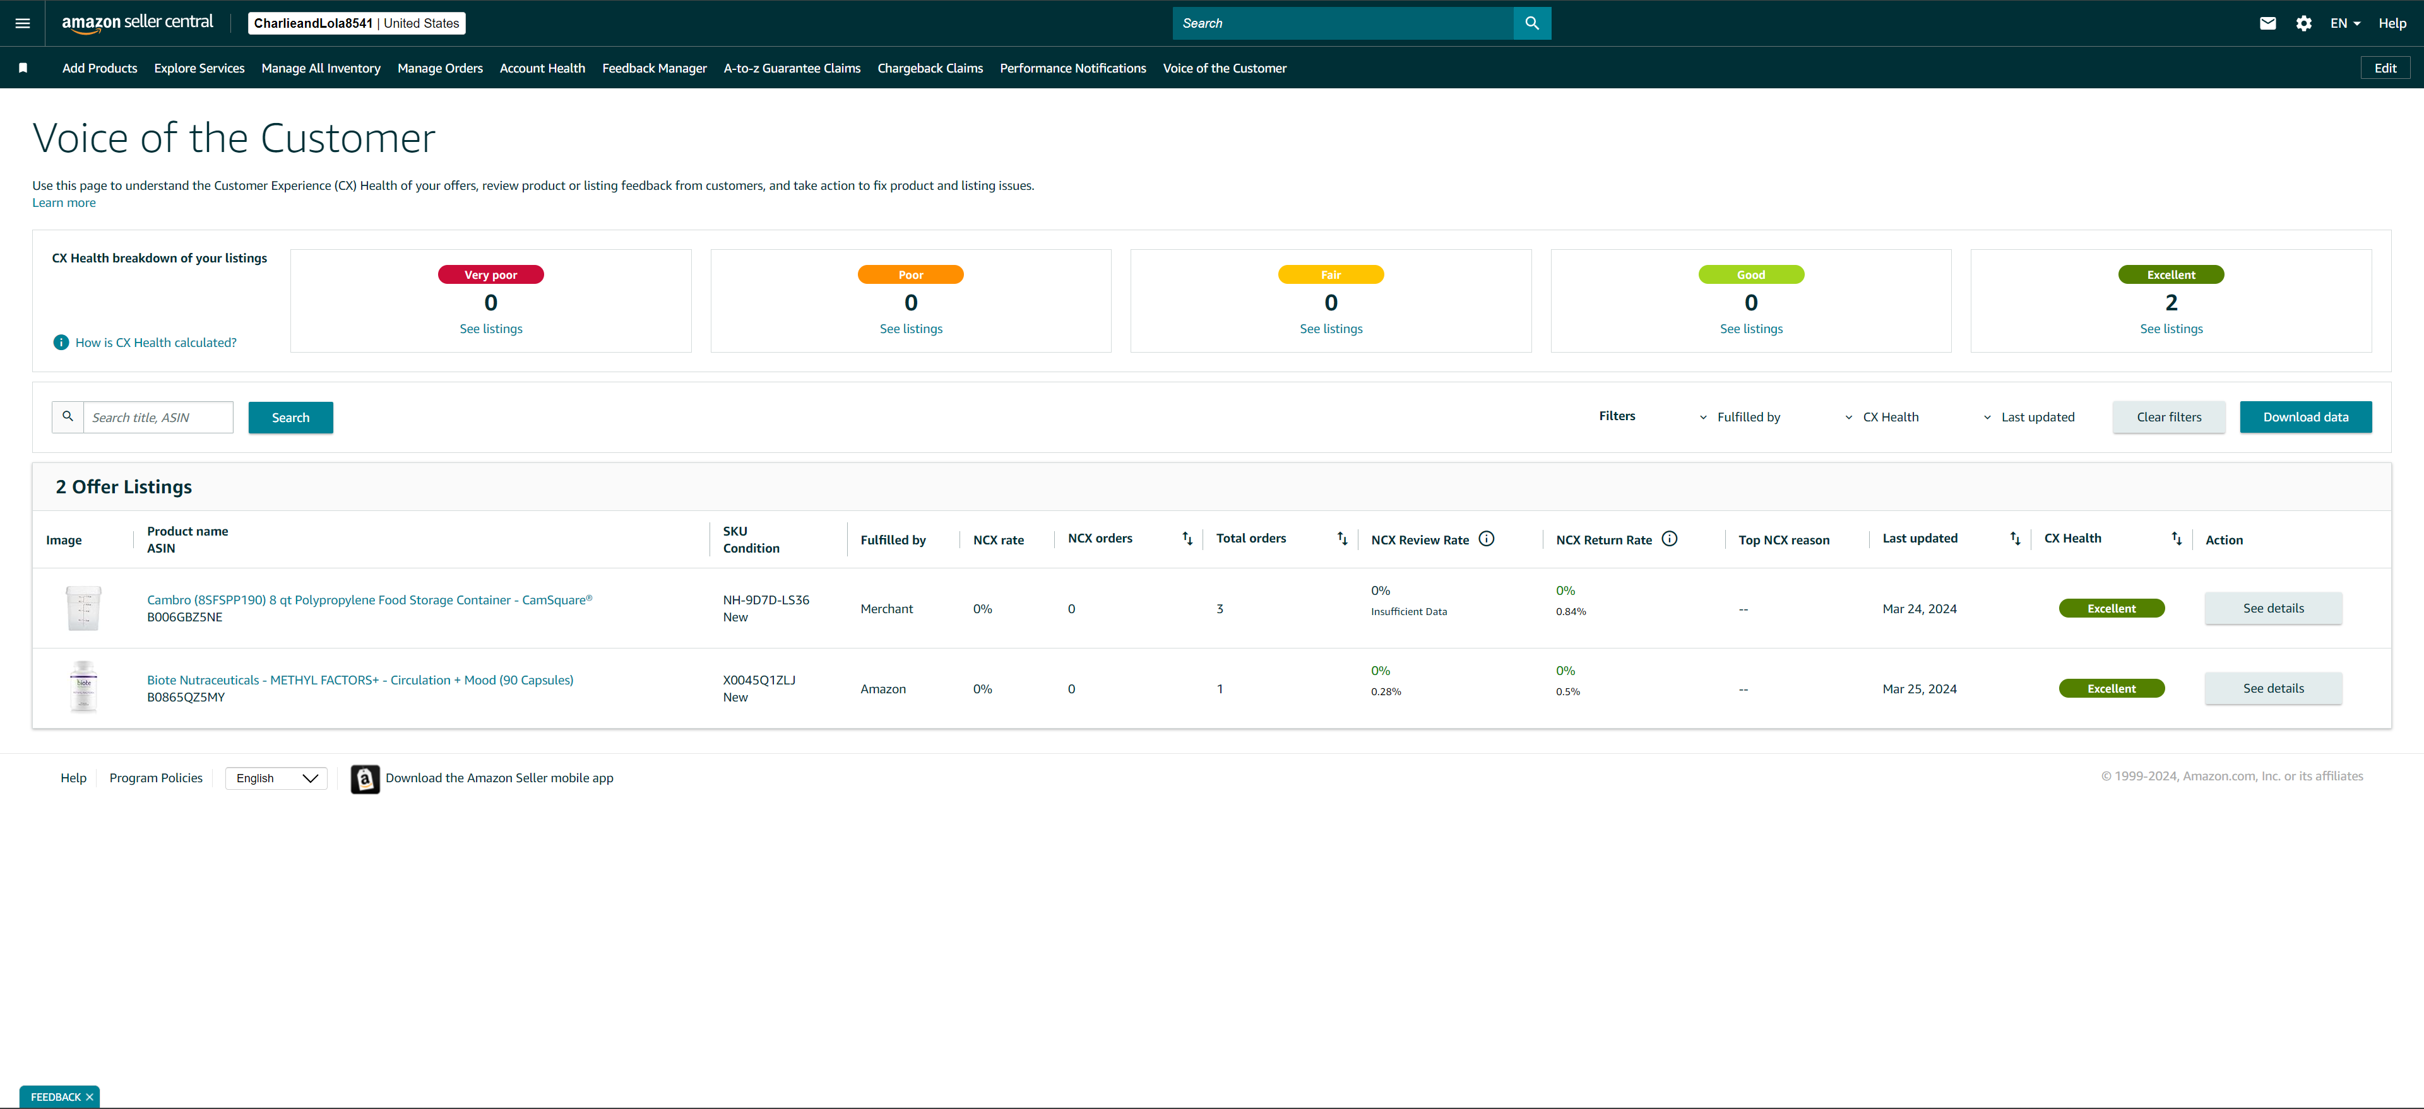Open Manage All Inventory
Screen dimensions: 2424x1109
tap(321, 69)
